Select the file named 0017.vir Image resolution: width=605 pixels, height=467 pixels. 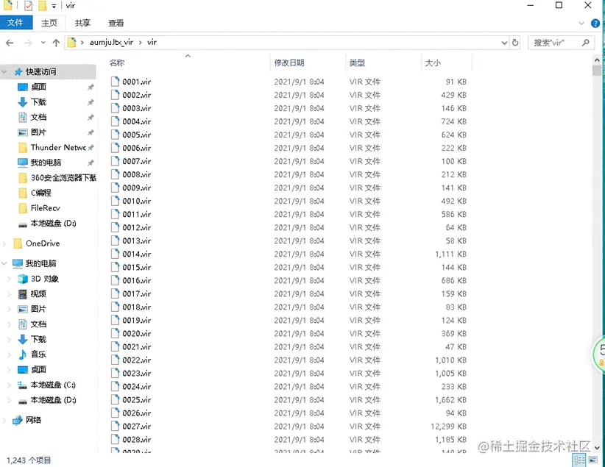click(x=137, y=294)
